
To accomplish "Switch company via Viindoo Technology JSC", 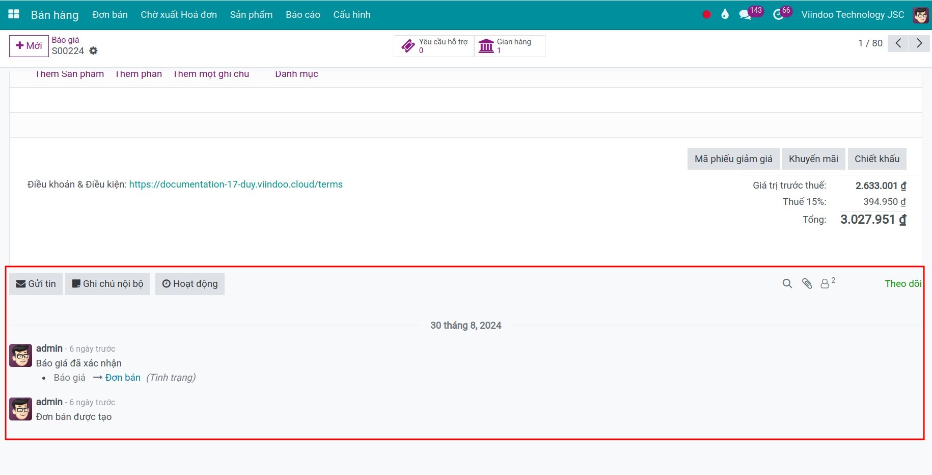I will click(853, 15).
